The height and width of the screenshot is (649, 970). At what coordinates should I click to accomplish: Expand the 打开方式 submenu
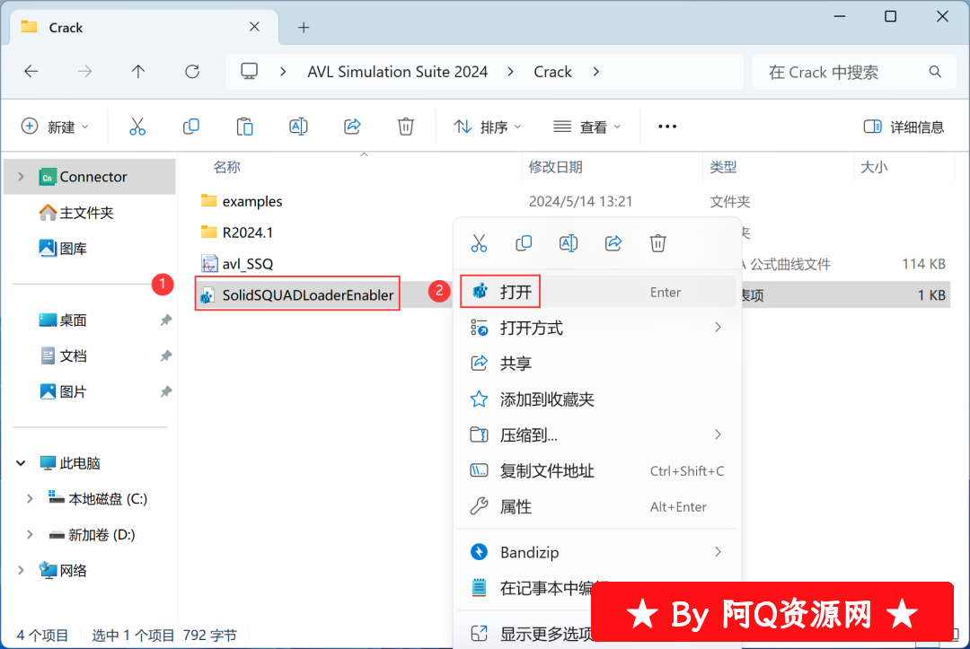click(x=718, y=327)
